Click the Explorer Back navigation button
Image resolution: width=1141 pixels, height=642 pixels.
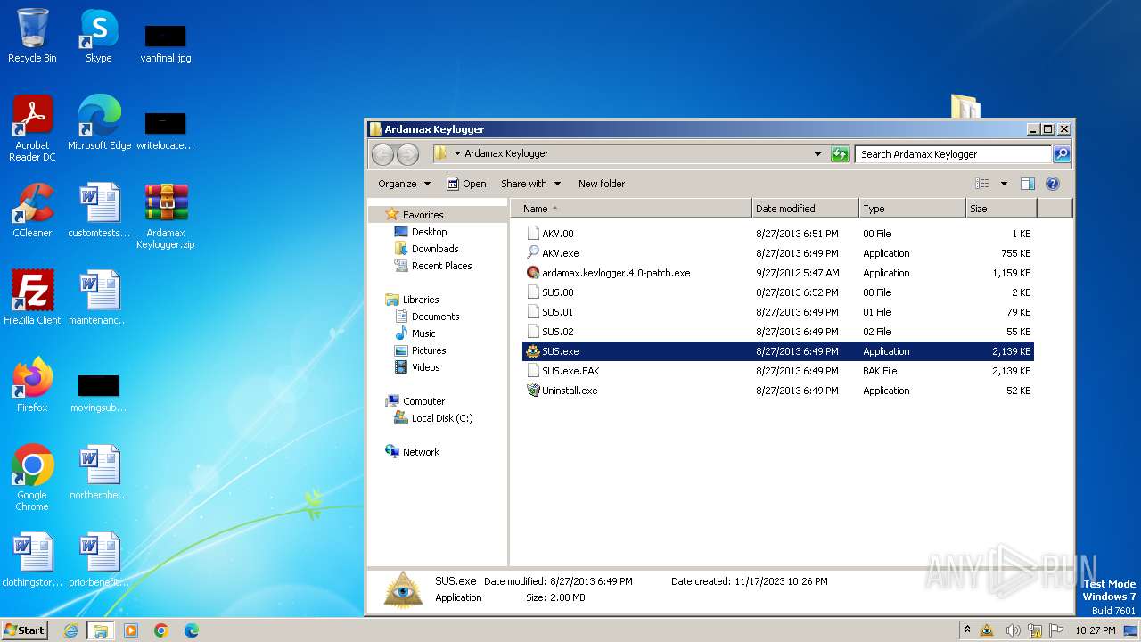click(x=382, y=154)
